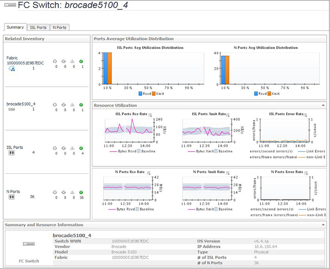This screenshot has height=269, width=330.
Task: Click the brocade5100_4 row normal green status icon
Action: 81,104
